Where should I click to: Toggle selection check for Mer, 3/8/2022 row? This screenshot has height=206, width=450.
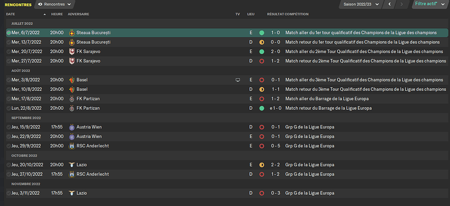tap(8, 80)
